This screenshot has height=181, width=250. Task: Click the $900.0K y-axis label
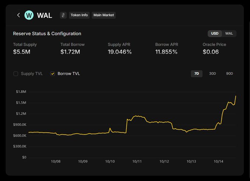(20, 125)
